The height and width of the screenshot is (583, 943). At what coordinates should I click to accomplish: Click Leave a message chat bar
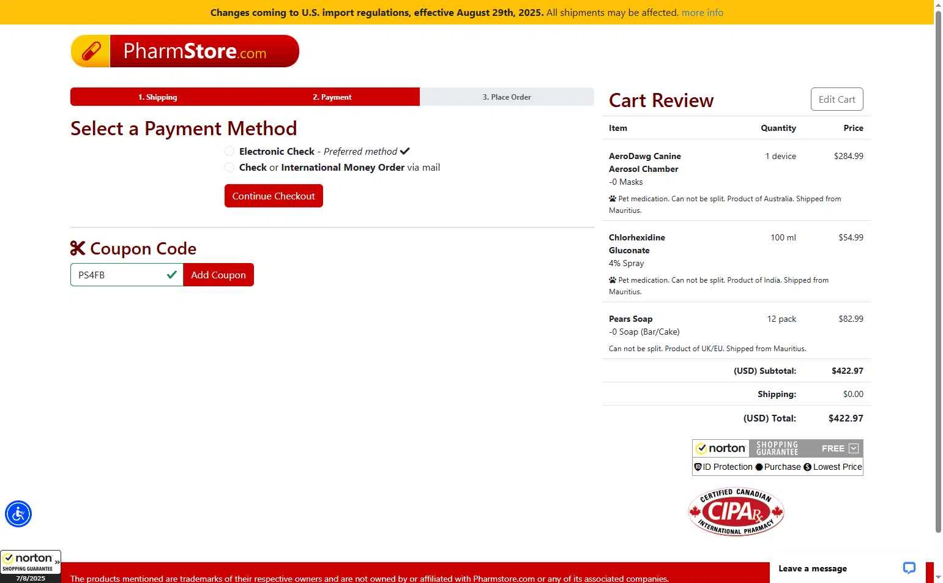coord(848,568)
